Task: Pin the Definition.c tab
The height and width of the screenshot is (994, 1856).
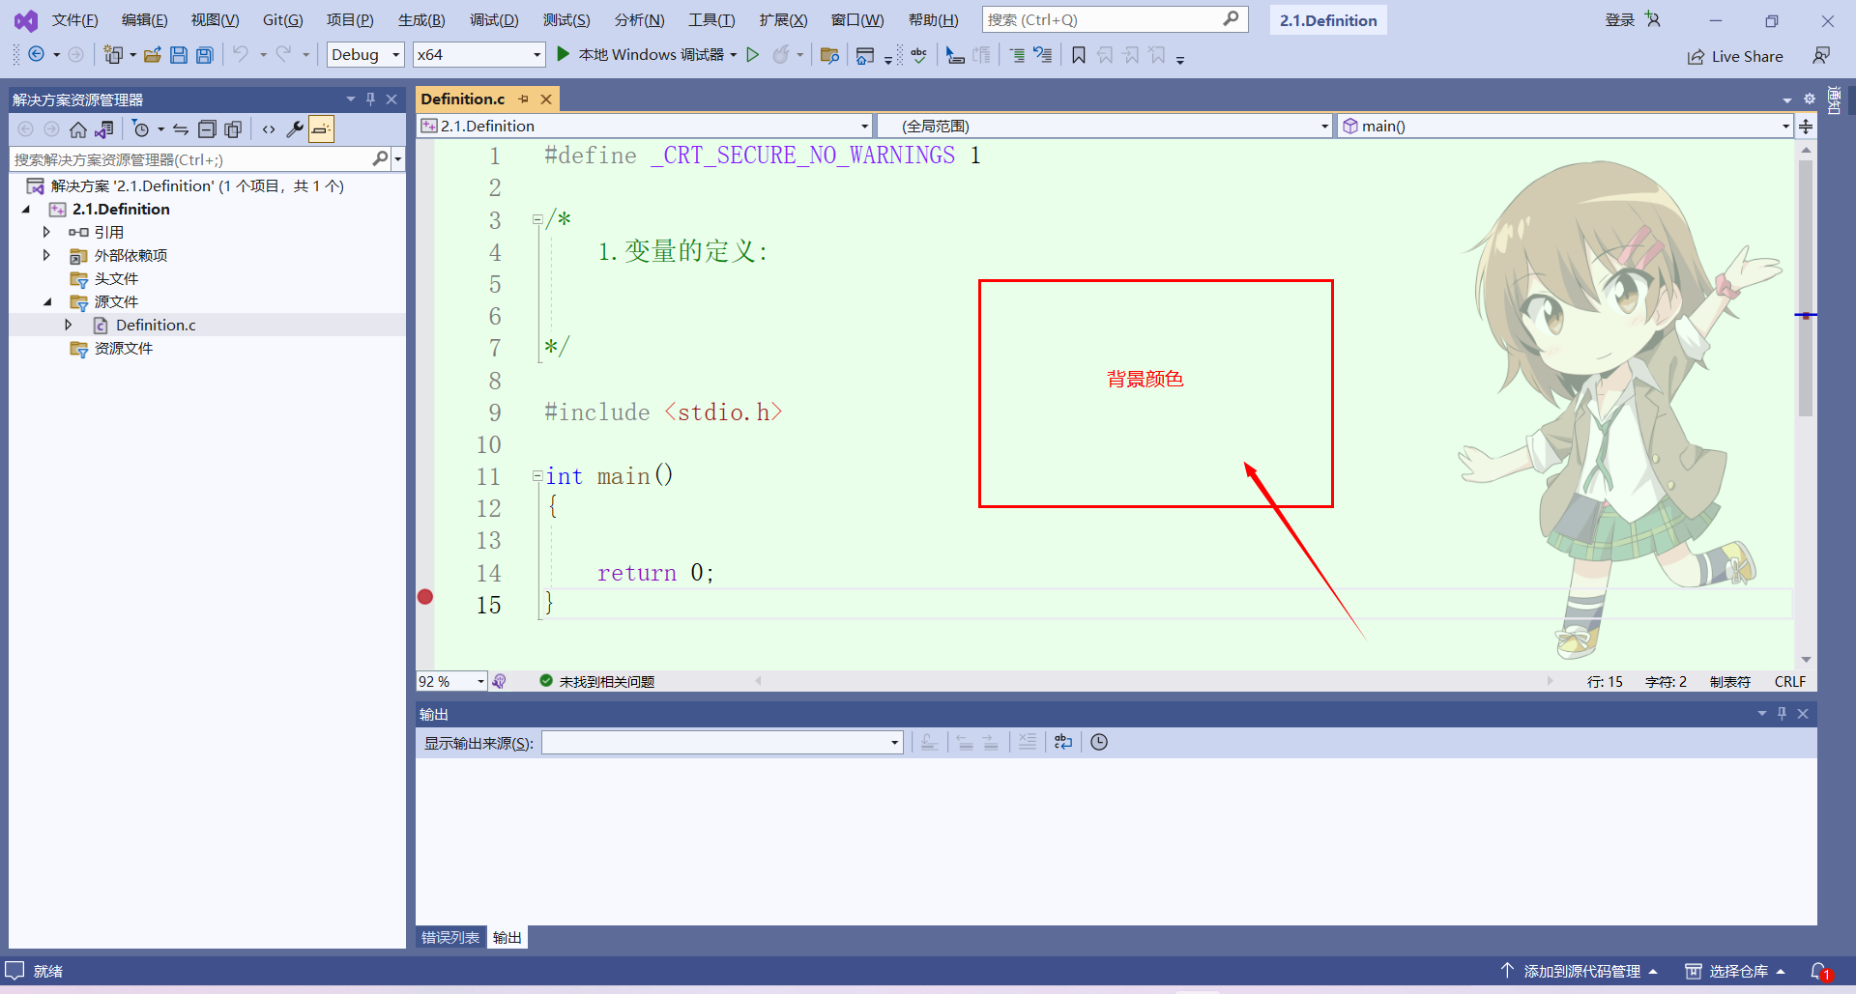Action: coord(523,99)
